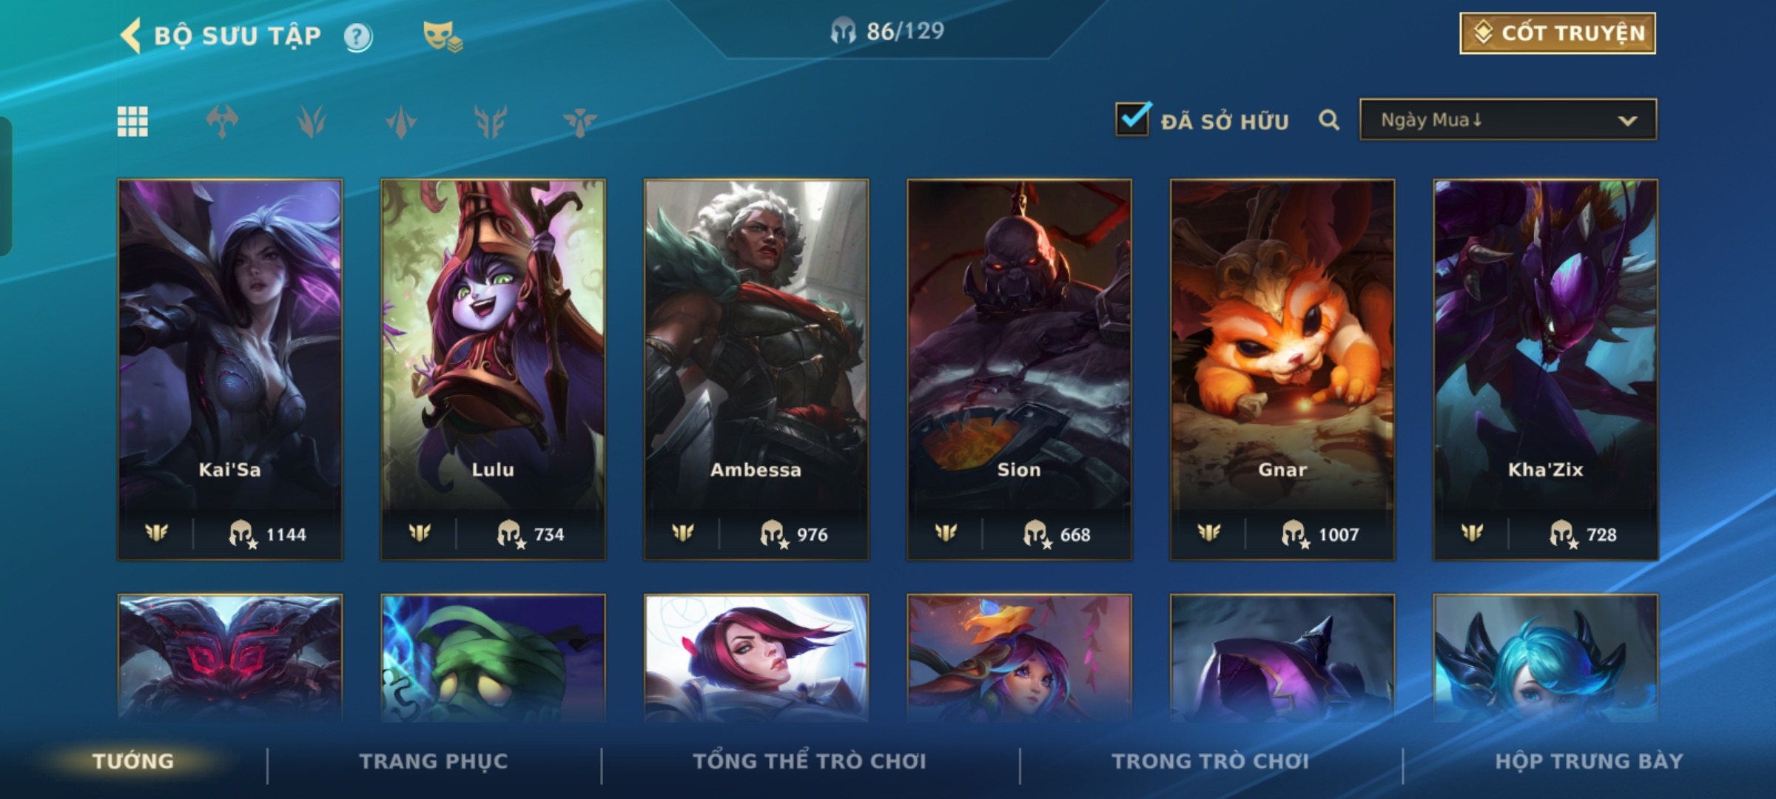Filter by the crossed-axes fighter role icon
Screen dimensions: 1776x799
[222, 121]
